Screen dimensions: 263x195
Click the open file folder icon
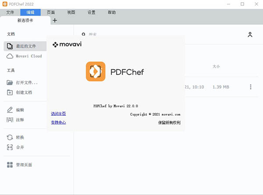point(10,82)
